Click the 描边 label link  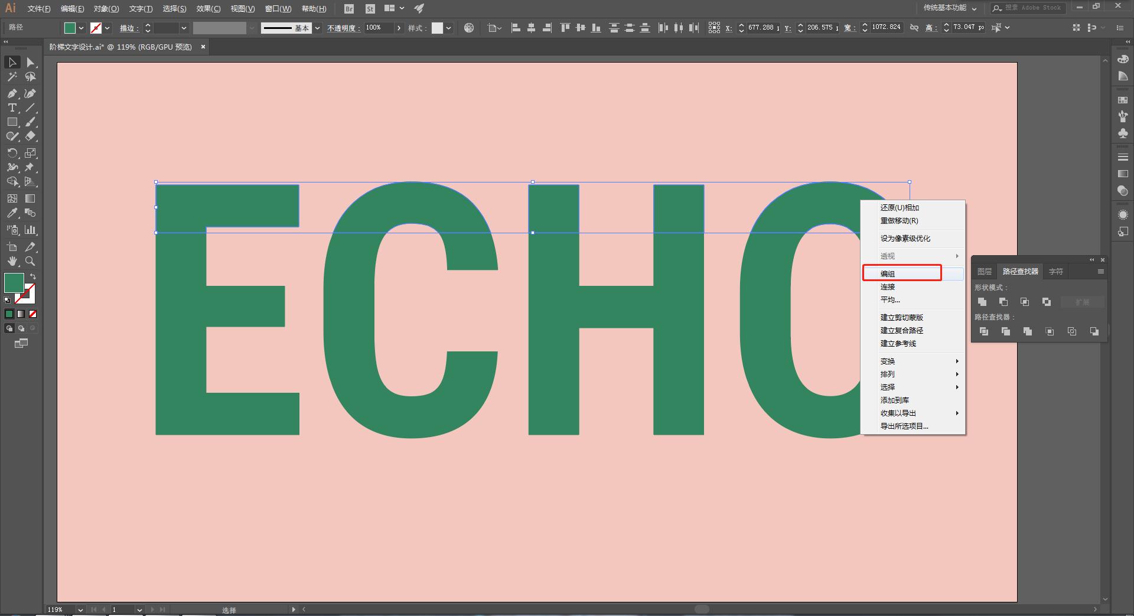pos(129,28)
